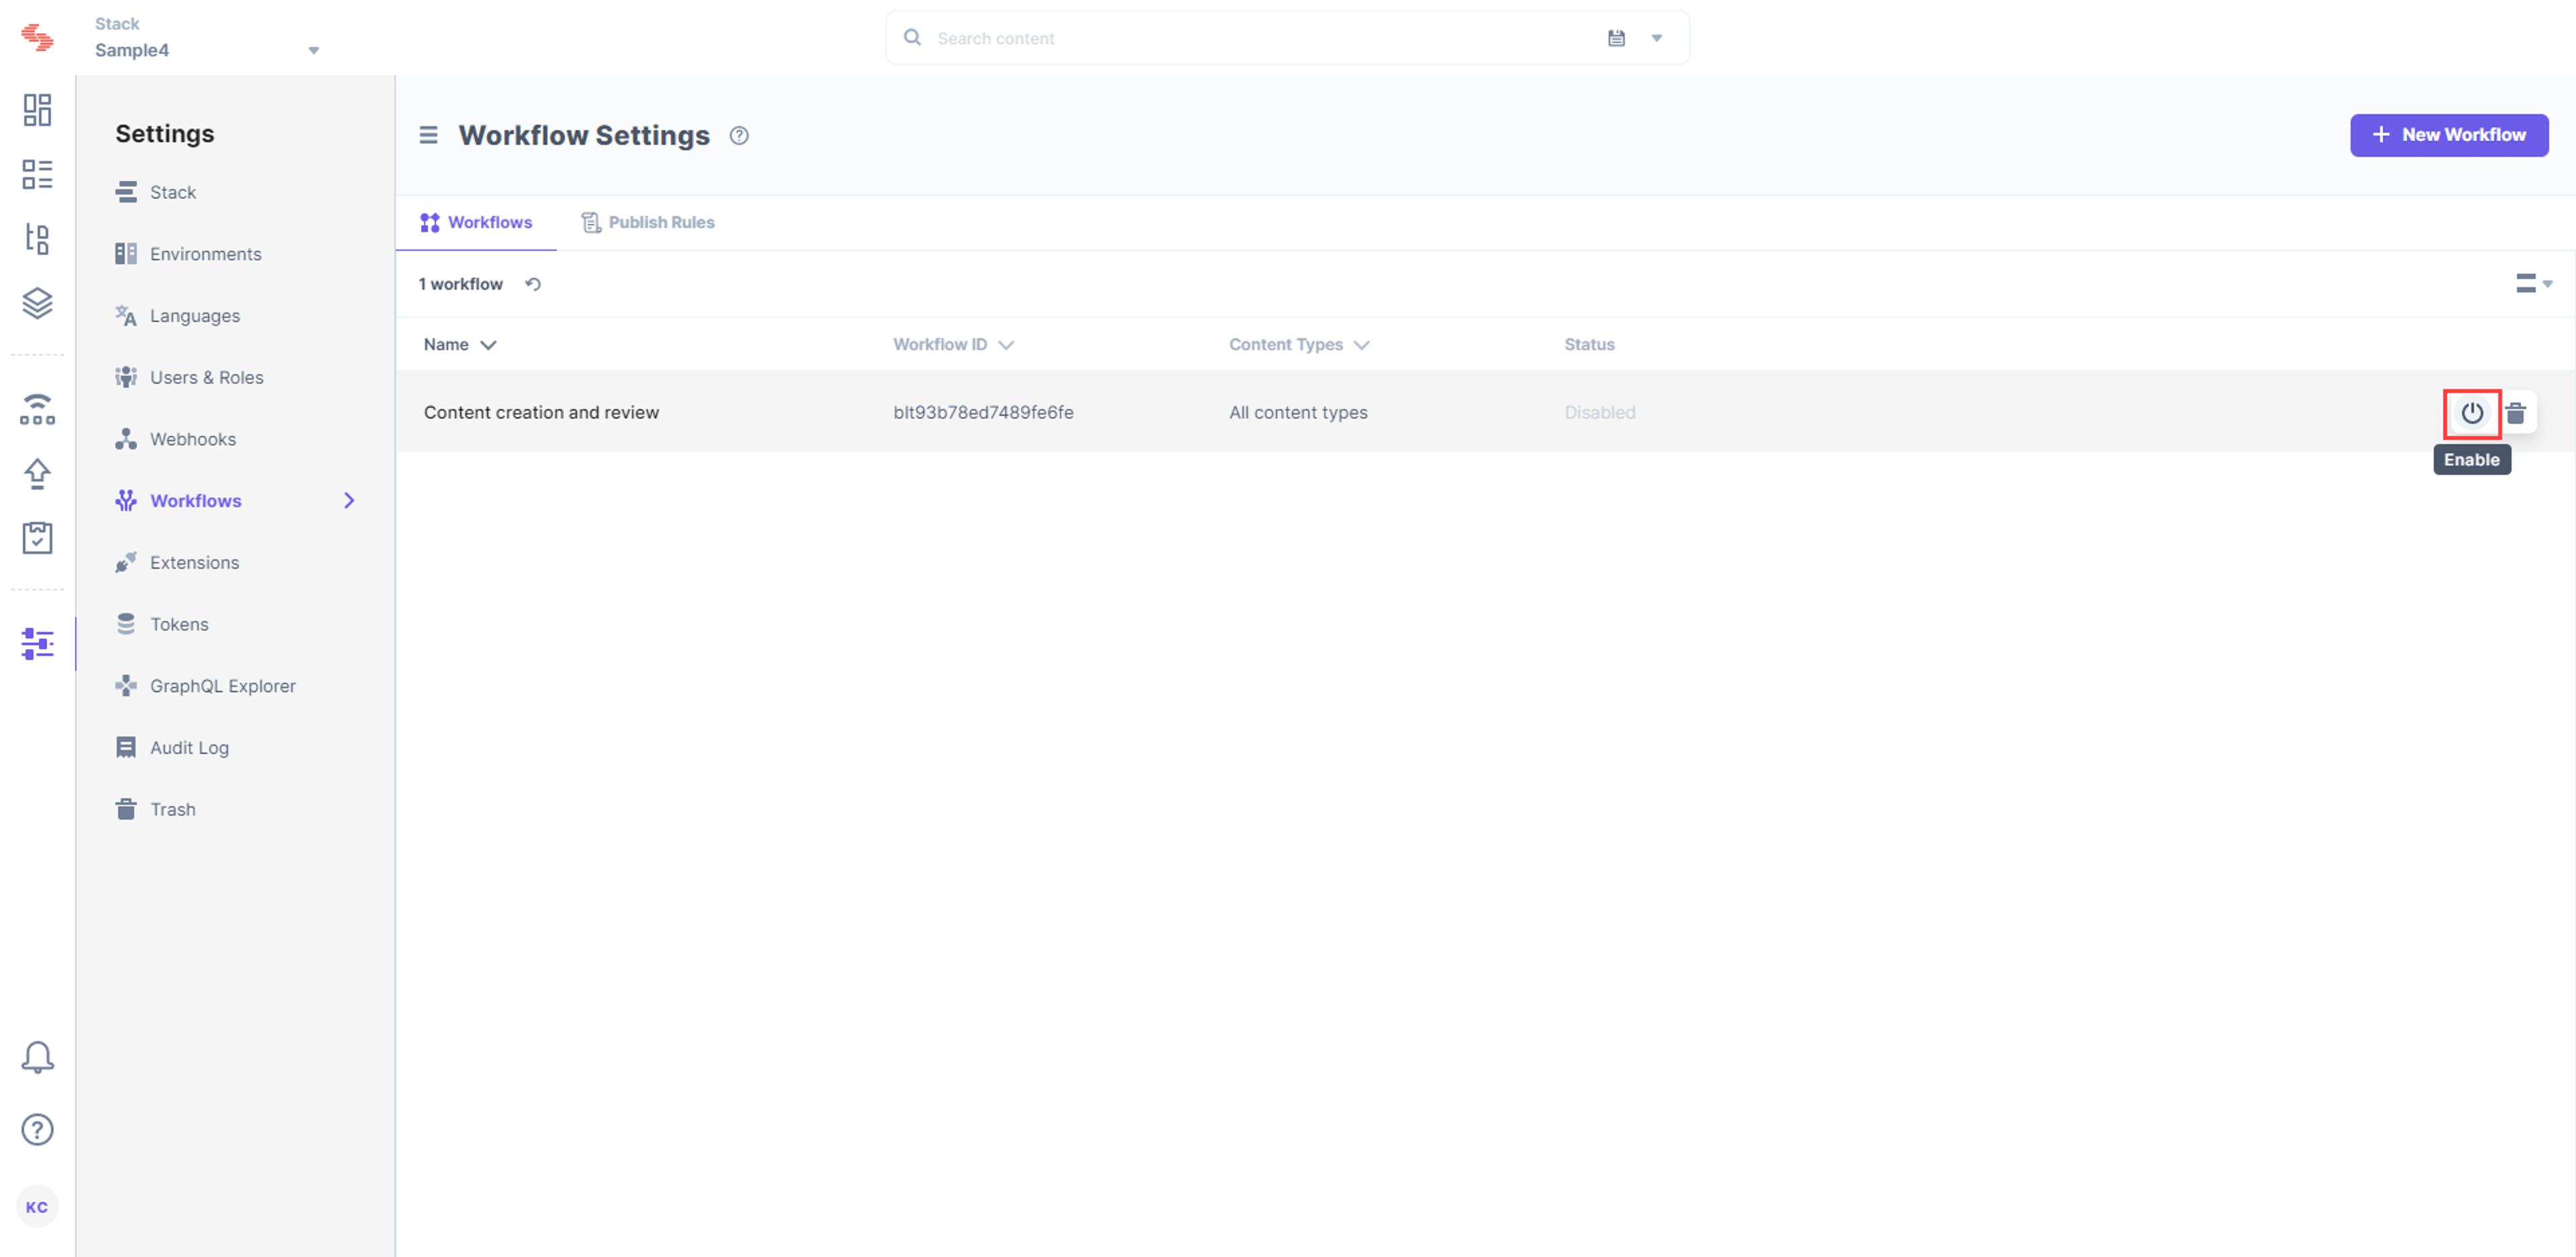The height and width of the screenshot is (1257, 2576).
Task: Open the Assets layers icon
Action: (x=37, y=303)
